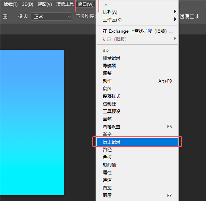Open the 3D(D) menu
Screen dimensions: 206x201
pyautogui.click(x=28, y=4)
